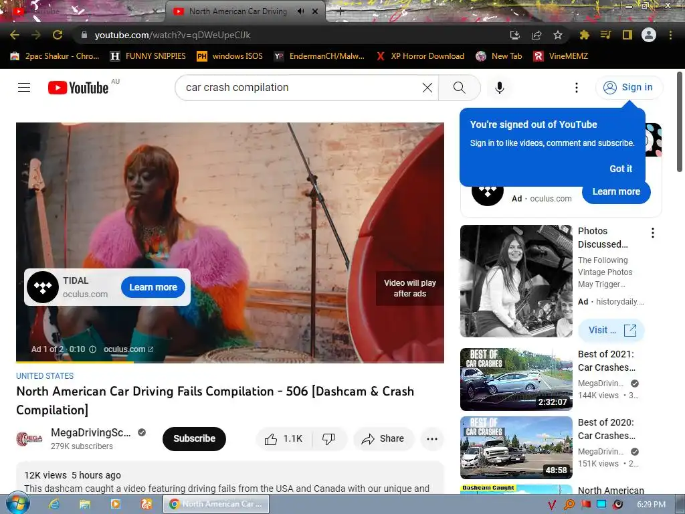Open the FUNNY SNIPPIES bookmark
Image resolution: width=685 pixels, height=514 pixels.
click(148, 56)
